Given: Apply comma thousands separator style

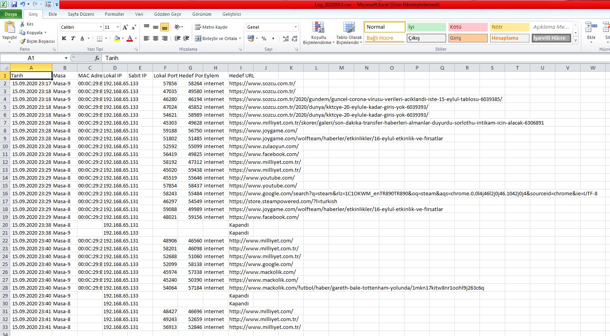Looking at the screenshot, I should pos(273,39).
